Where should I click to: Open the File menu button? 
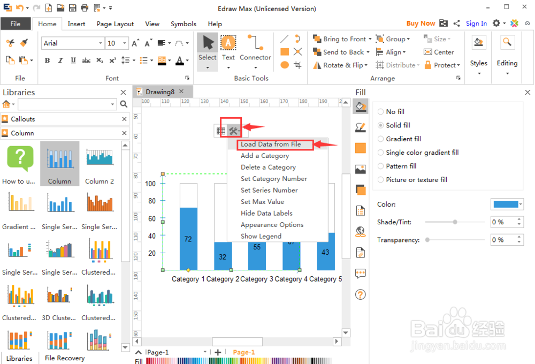tap(16, 24)
